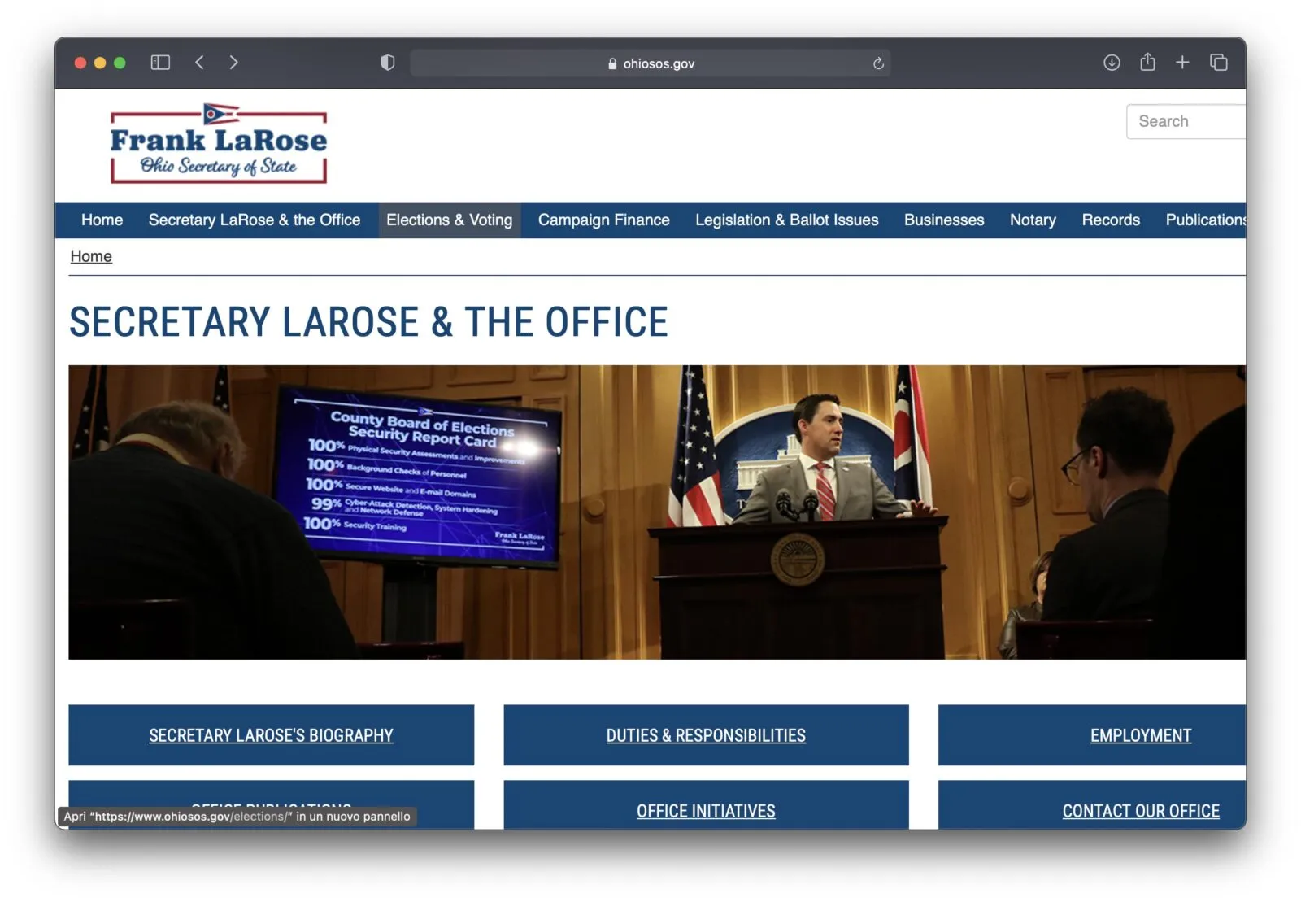Close the Safari window with red button
Screen dimensions: 1301x902
coord(80,63)
